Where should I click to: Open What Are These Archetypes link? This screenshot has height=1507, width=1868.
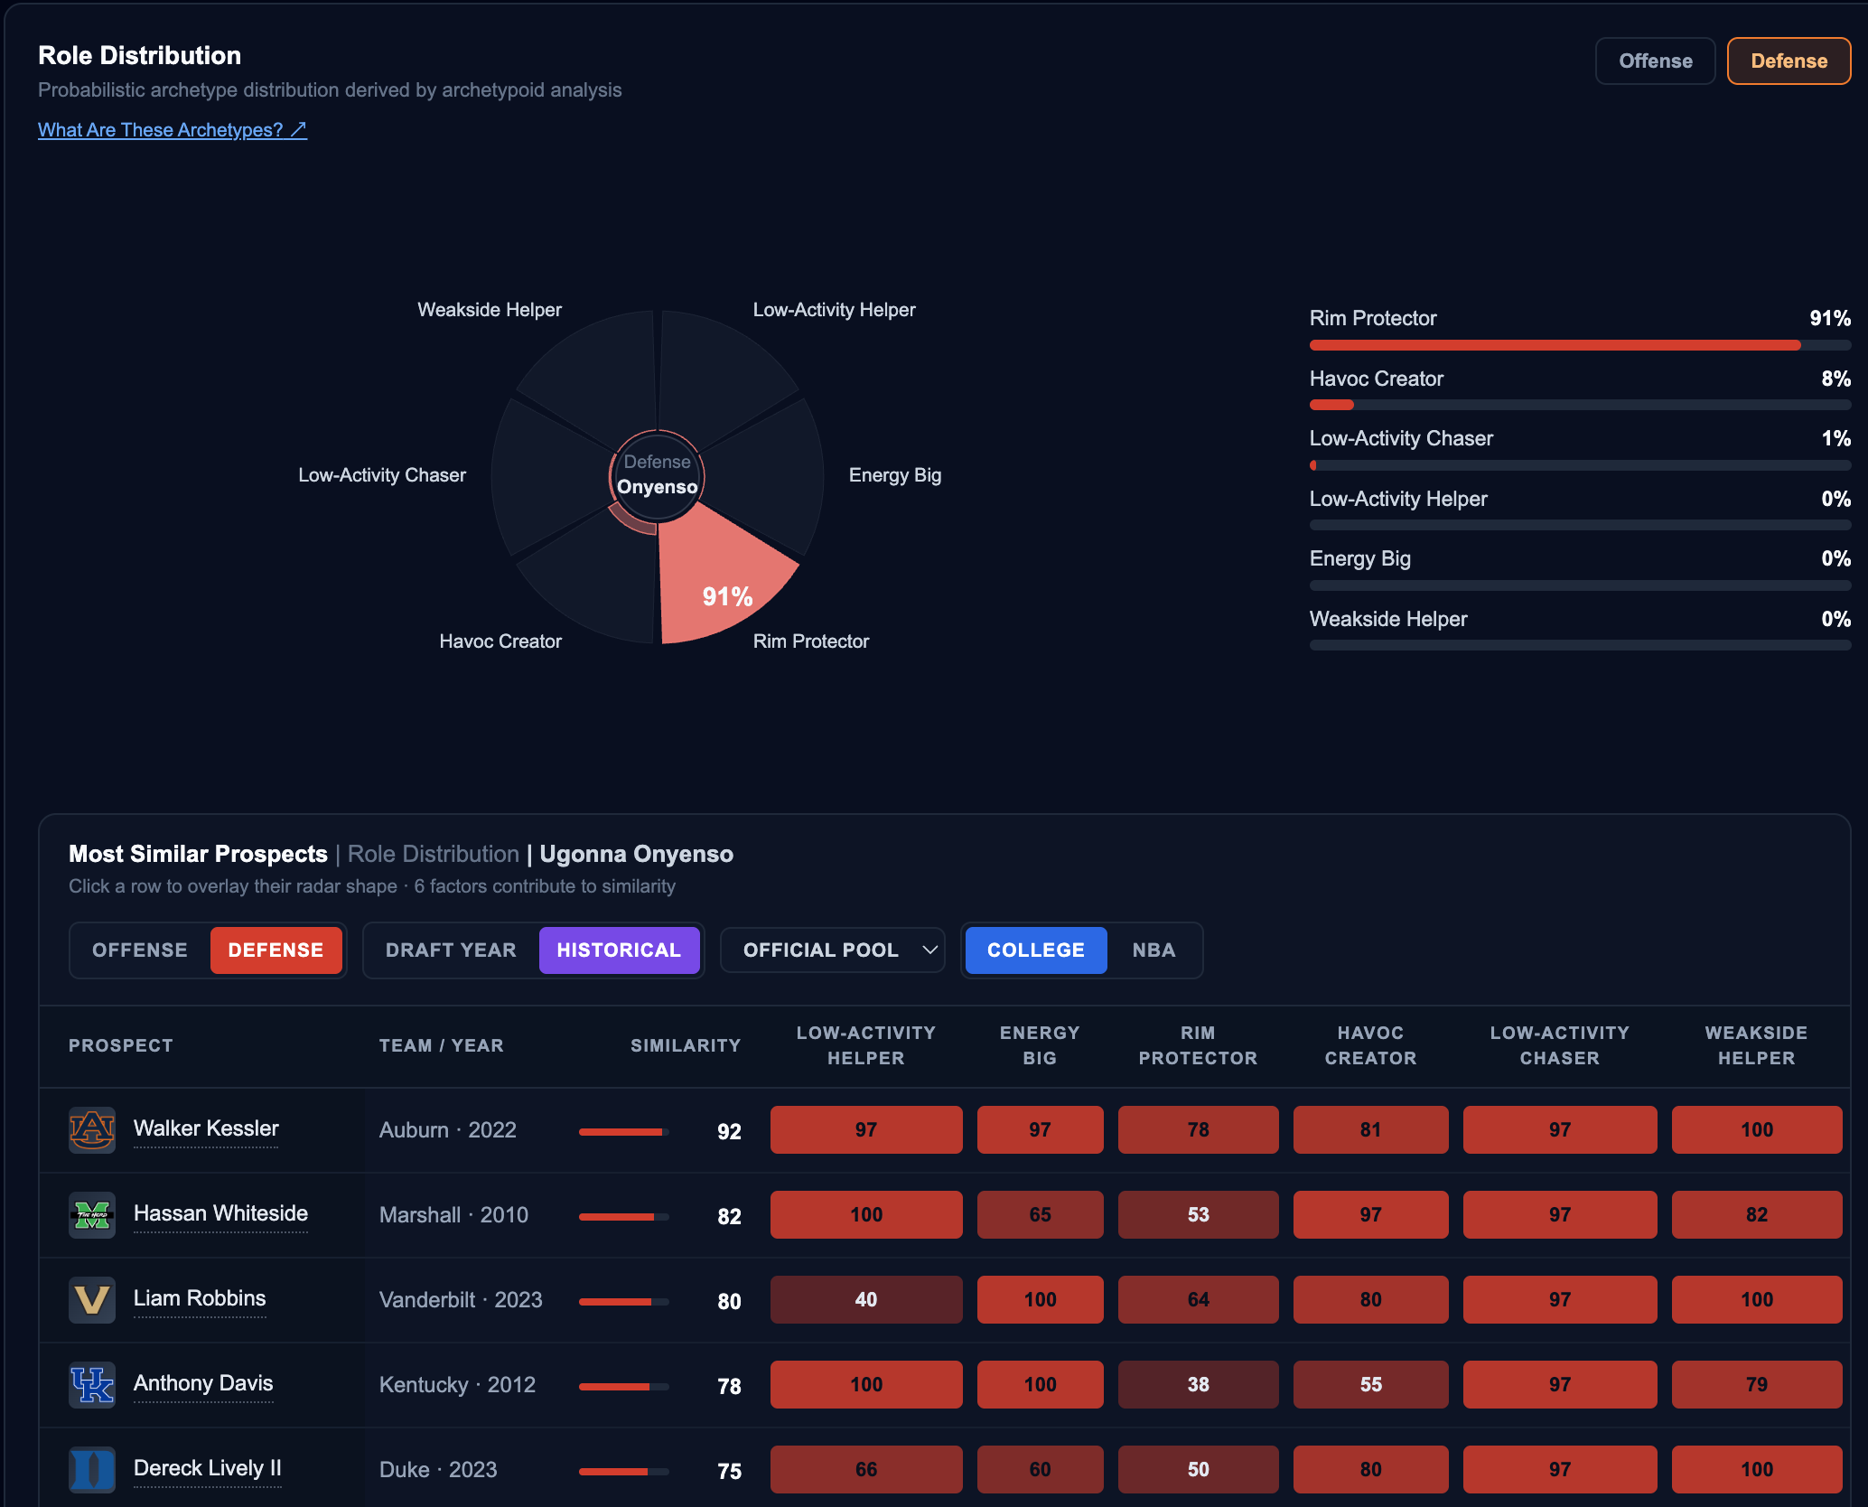click(x=173, y=129)
